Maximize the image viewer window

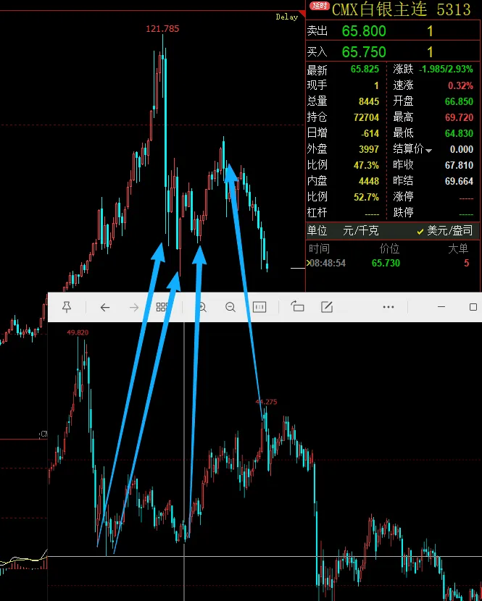click(473, 307)
